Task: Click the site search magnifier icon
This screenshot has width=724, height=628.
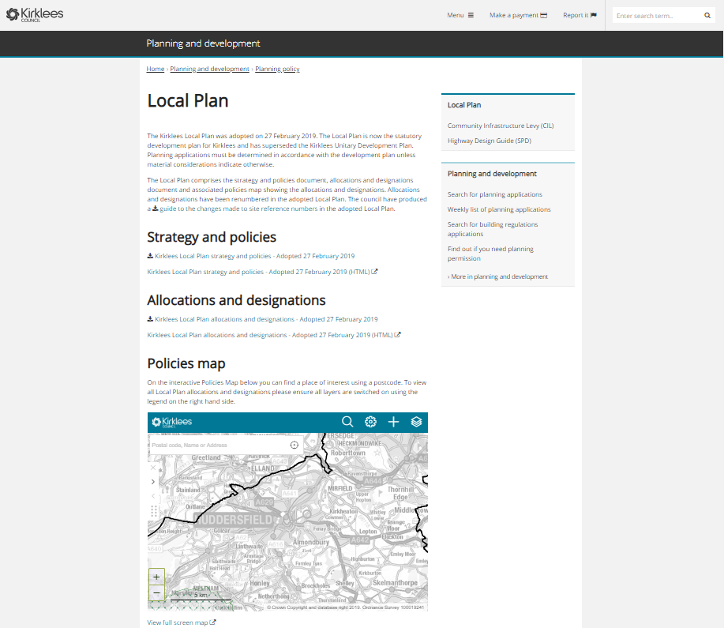Action: 707,16
